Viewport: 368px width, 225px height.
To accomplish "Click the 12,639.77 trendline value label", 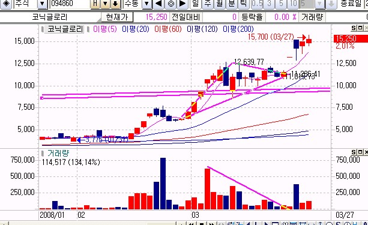I will click(x=249, y=62).
